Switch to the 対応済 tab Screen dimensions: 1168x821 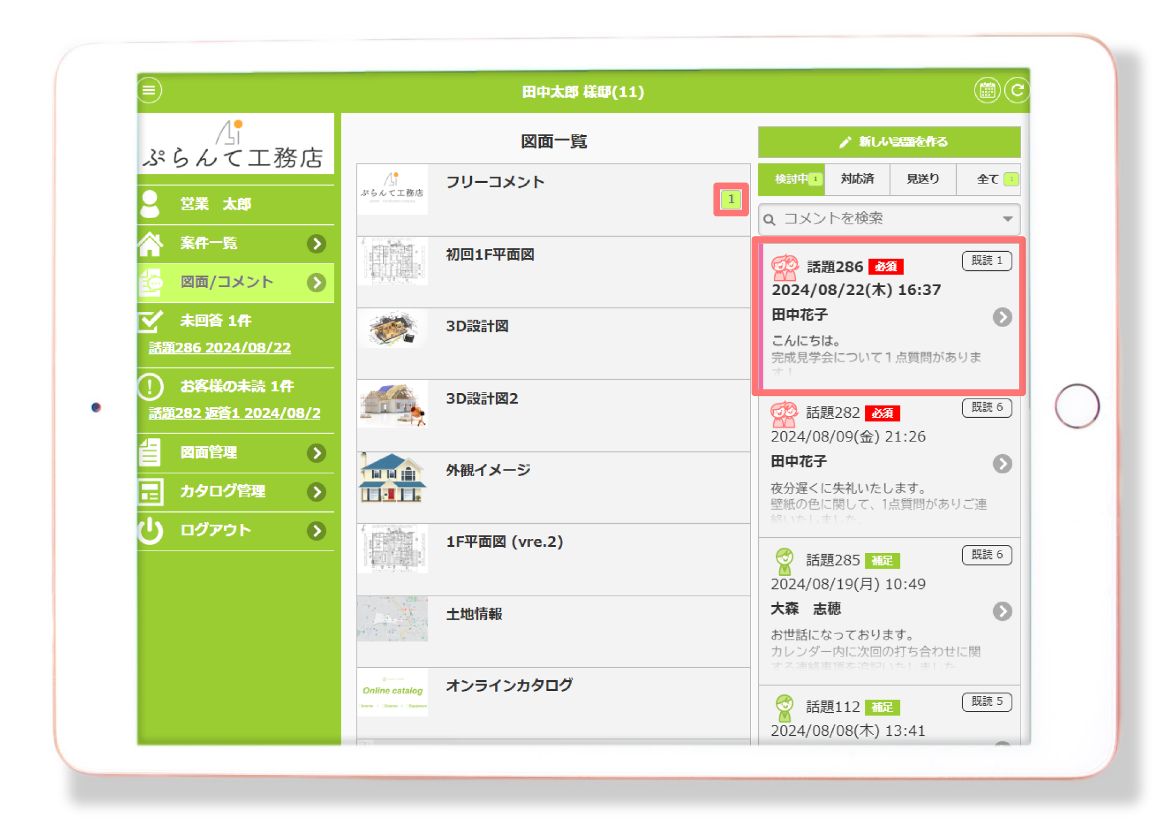click(857, 179)
